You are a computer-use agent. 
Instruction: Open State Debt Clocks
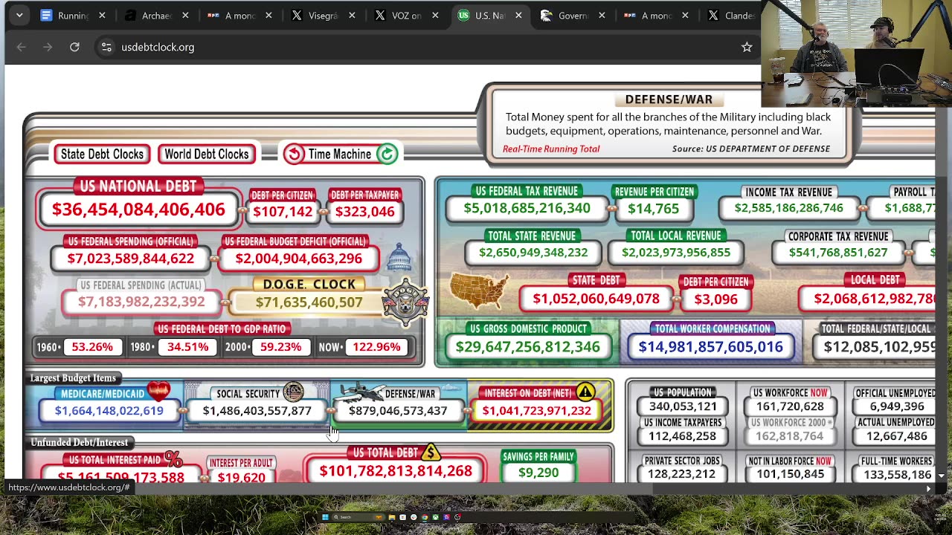[x=102, y=154]
